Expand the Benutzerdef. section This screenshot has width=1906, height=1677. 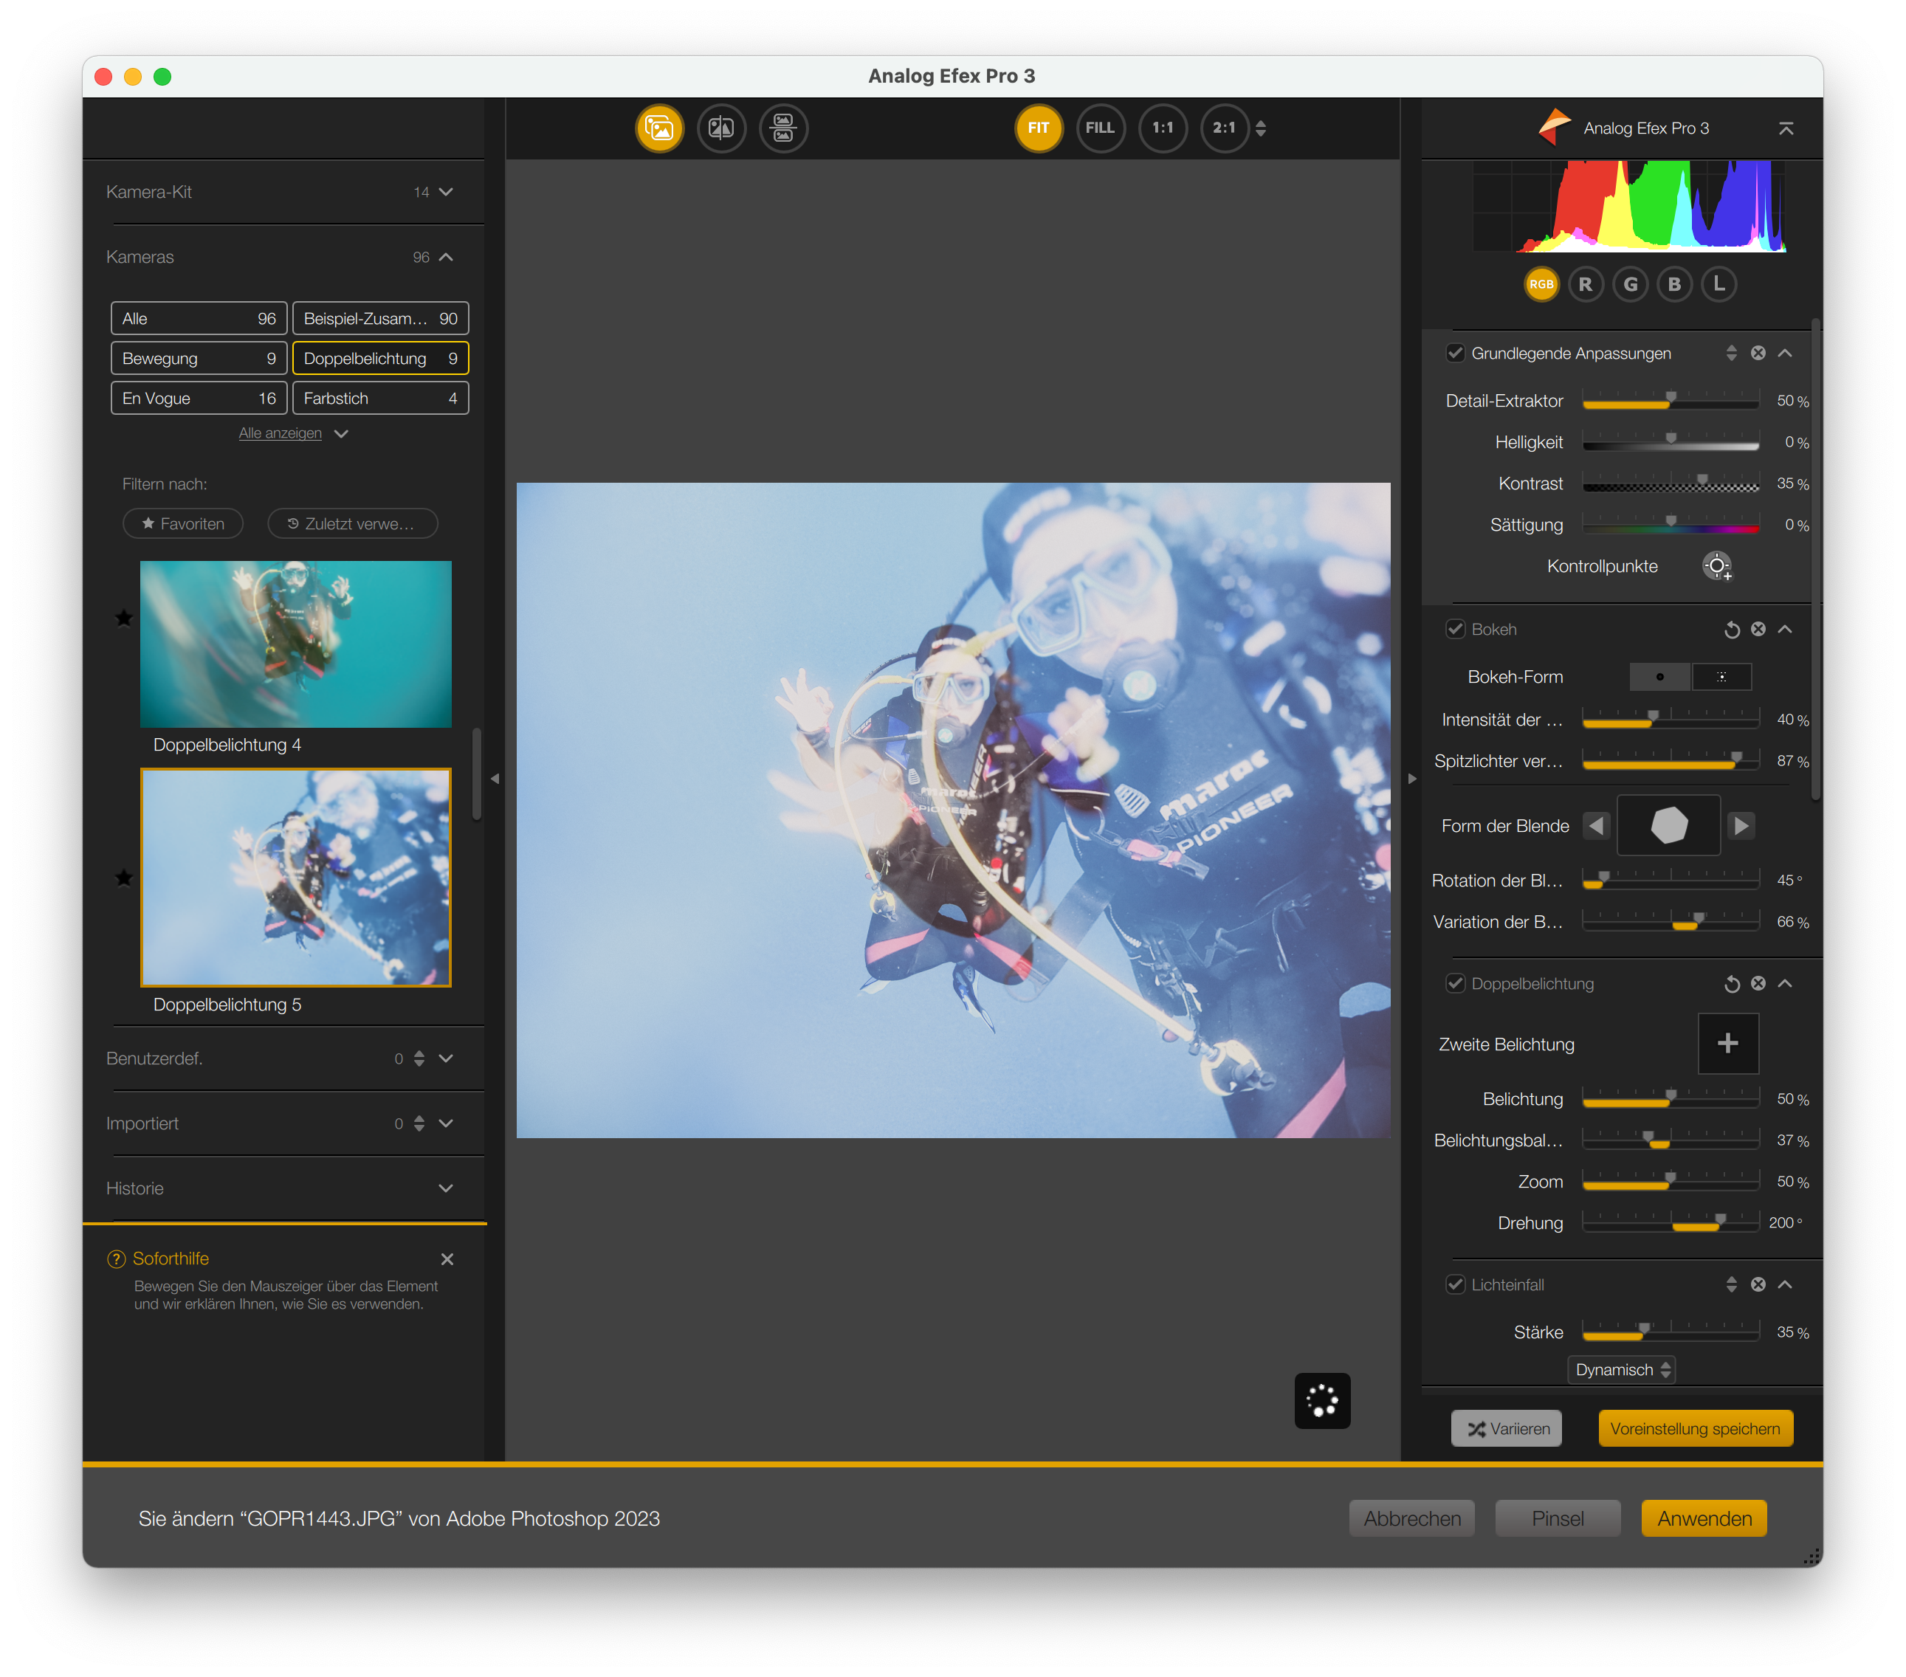click(446, 1059)
